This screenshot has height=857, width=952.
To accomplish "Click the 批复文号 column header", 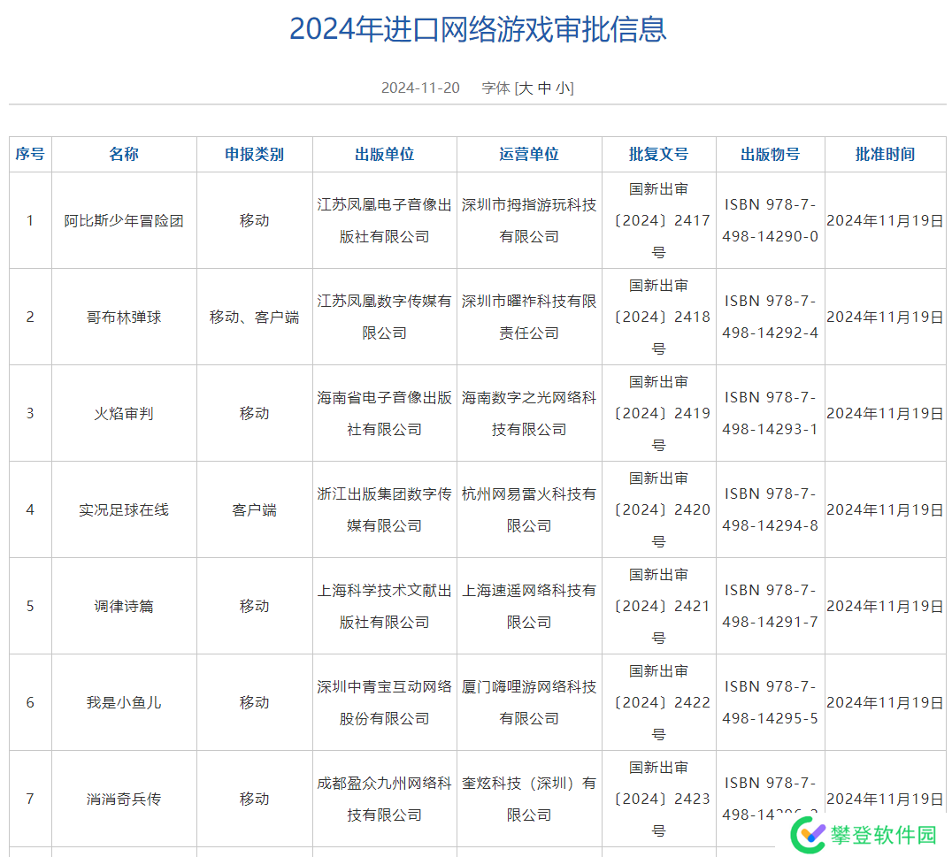I will pos(658,154).
